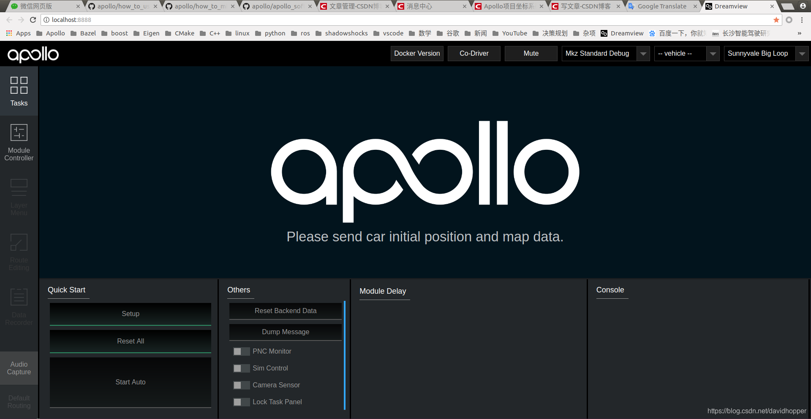Click the Default Routing sidebar button
This screenshot has height=419, width=811.
19,402
